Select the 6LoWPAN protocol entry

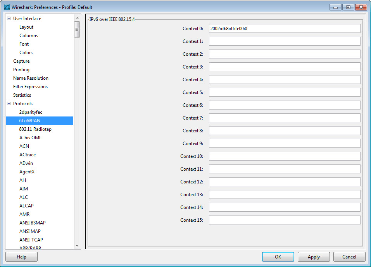(x=40, y=121)
